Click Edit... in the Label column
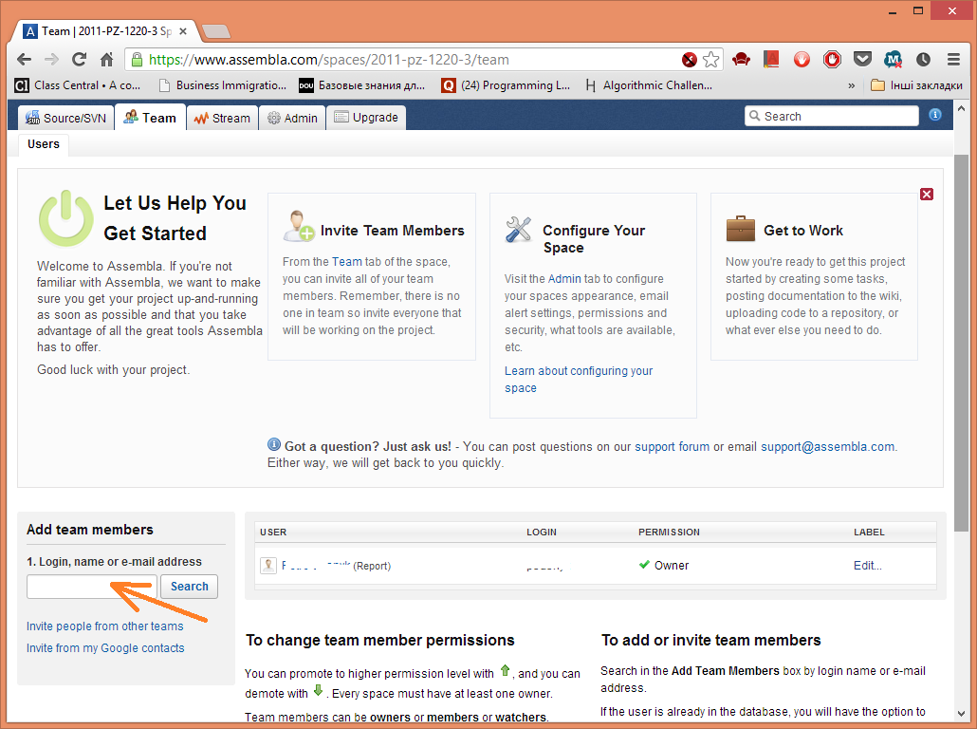Viewport: 977px width, 729px height. [867, 566]
